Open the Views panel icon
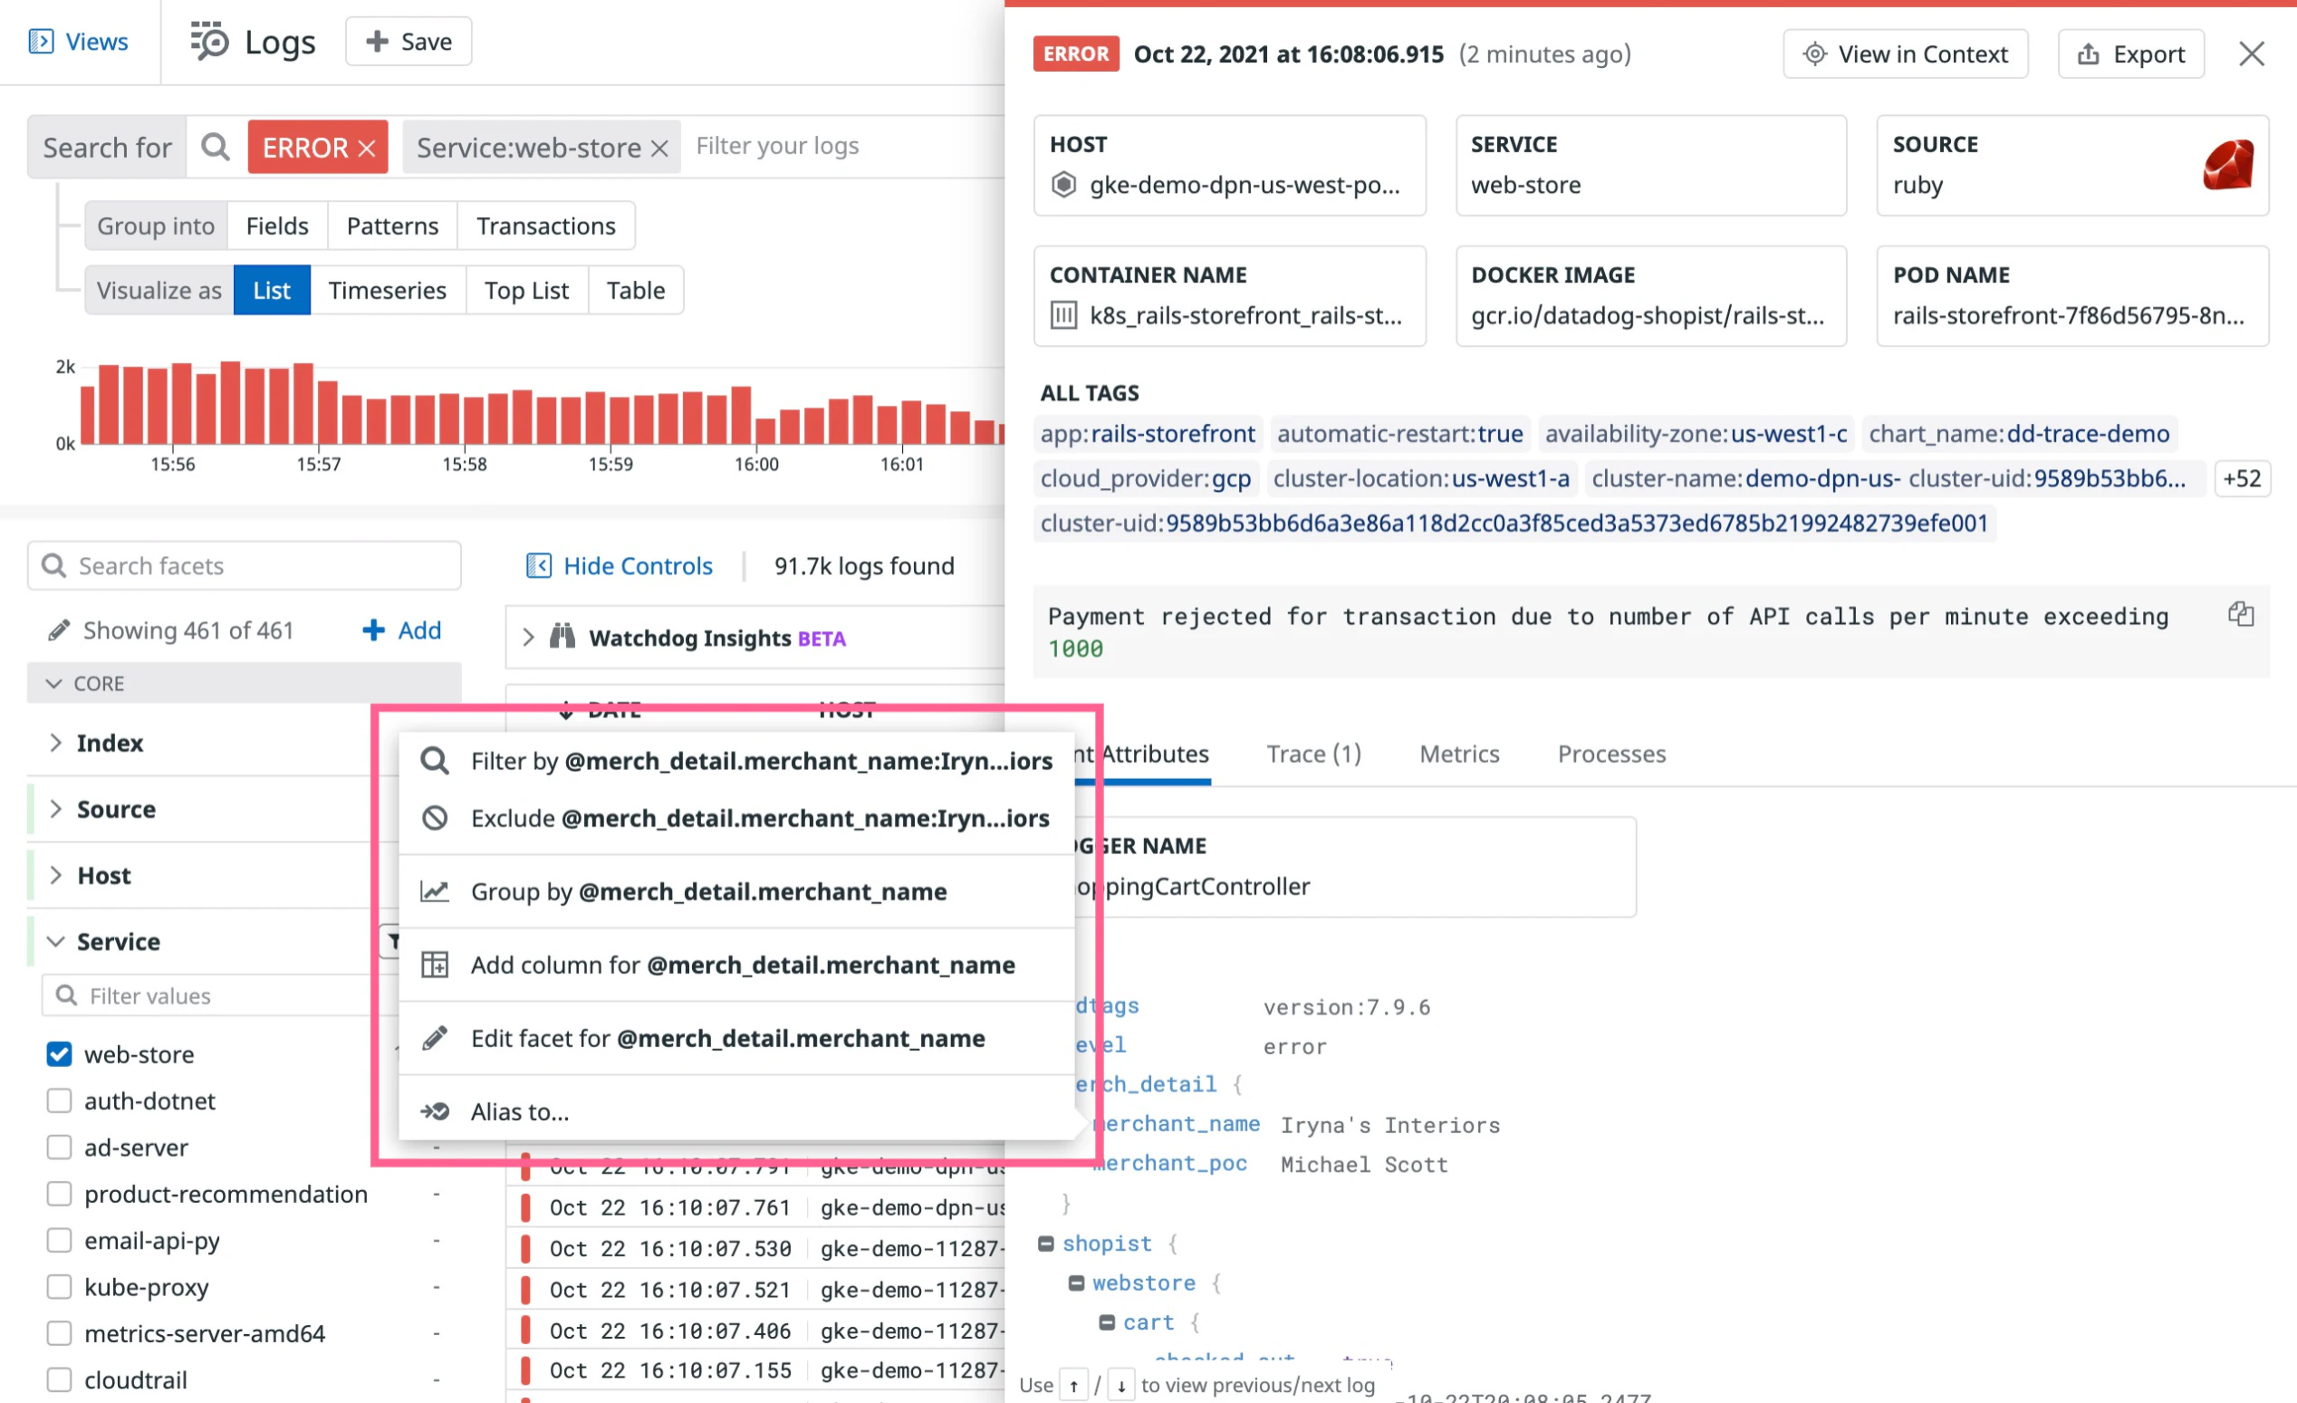The image size is (2297, 1403). coord(41,42)
